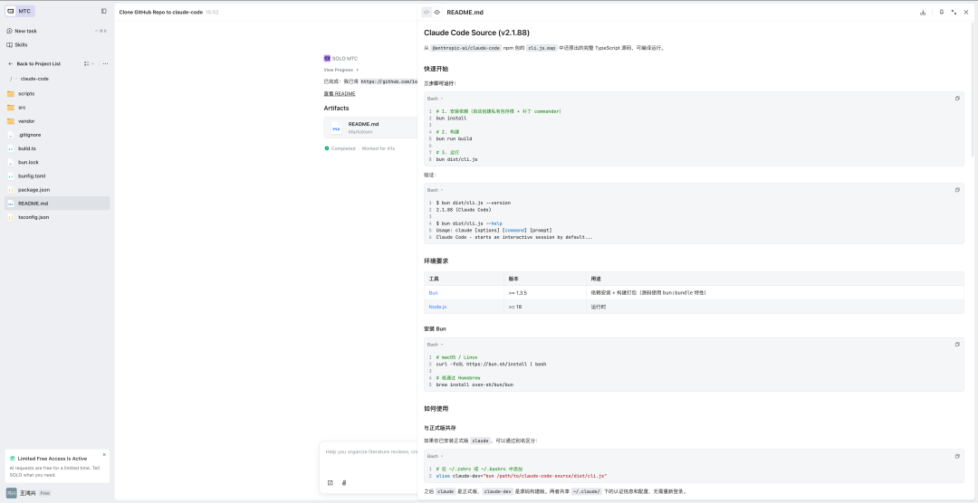Toggle the preview eye icon
Viewport: 978px width, 503px height.
click(437, 13)
